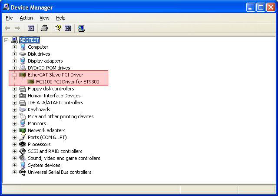This screenshot has width=278, height=196.
Task: Select the NBGTEST tree root label
Action: coord(30,40)
